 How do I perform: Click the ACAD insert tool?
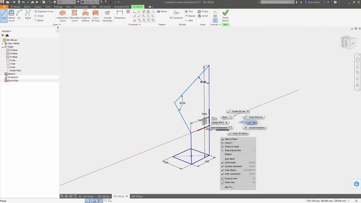pyautogui.click(x=203, y=16)
